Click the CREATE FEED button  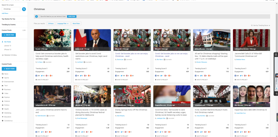pos(9,35)
